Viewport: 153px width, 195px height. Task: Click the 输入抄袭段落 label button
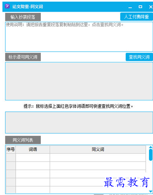[x=23, y=17]
